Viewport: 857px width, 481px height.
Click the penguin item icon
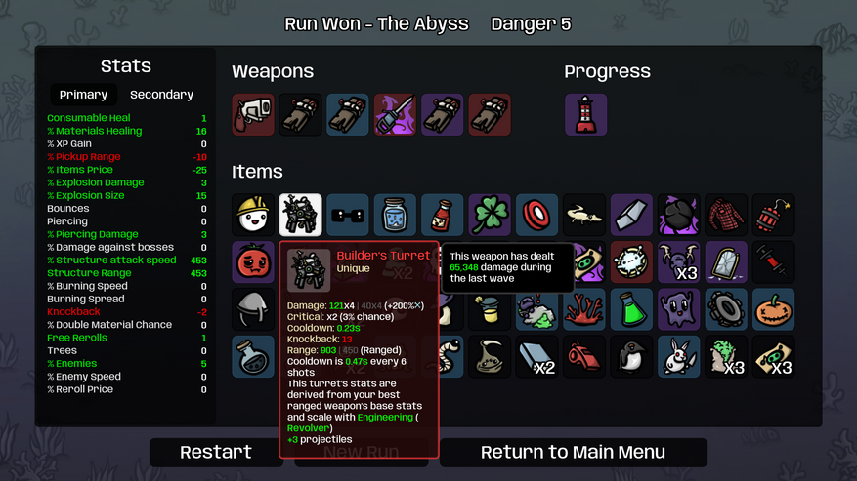(631, 357)
